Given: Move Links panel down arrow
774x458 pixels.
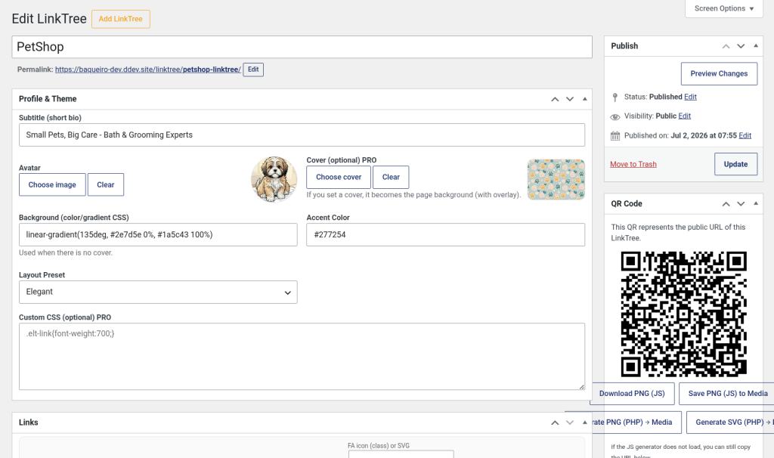Looking at the screenshot, I should (570, 422).
